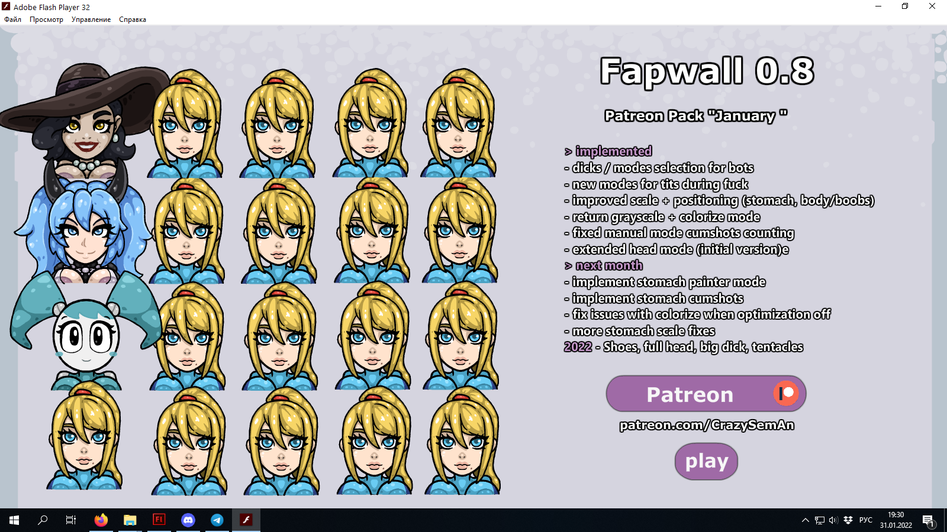Click the patreon.com/CrazySemAn link text
This screenshot has width=947, height=532.
click(x=707, y=425)
